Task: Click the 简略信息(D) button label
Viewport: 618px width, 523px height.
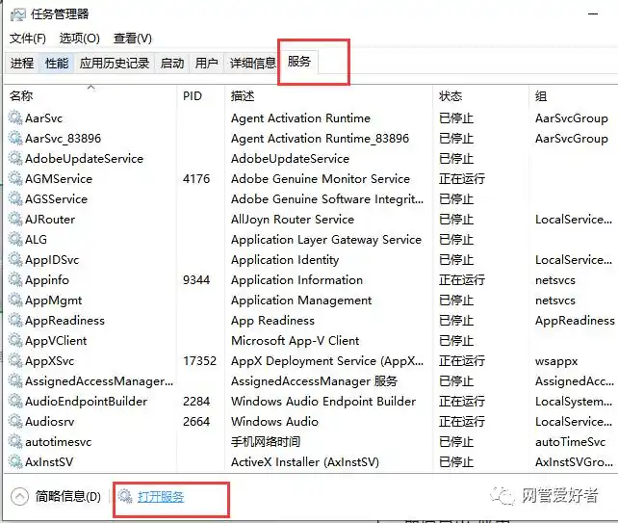Action: pyautogui.click(x=68, y=497)
